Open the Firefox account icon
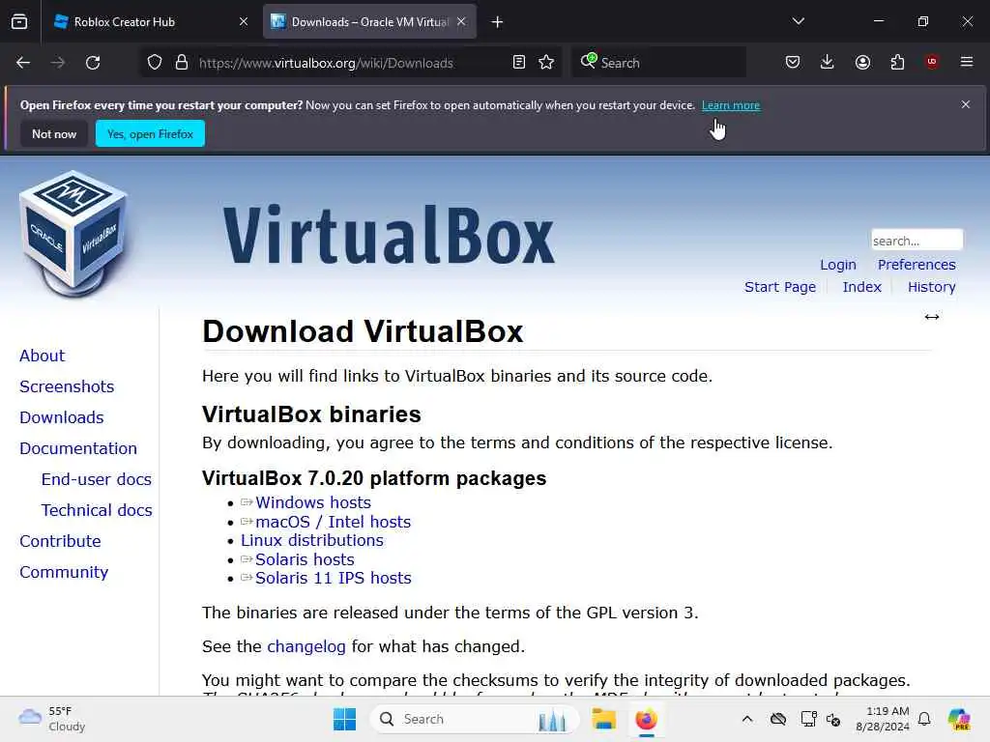The height and width of the screenshot is (742, 990). coord(862,62)
